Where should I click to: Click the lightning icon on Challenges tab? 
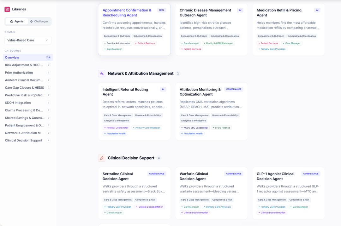(x=32, y=21)
